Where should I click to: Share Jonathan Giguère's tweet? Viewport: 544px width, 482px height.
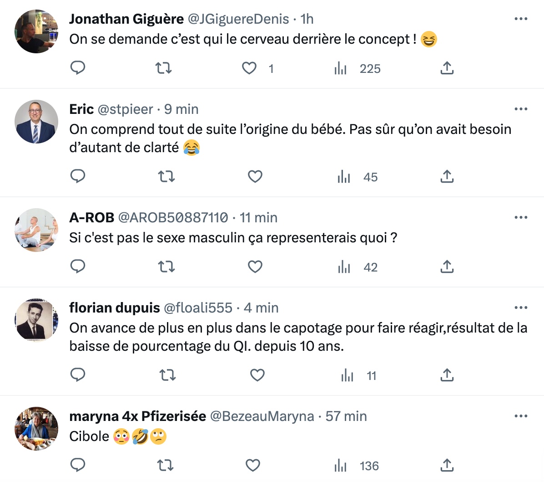(447, 68)
